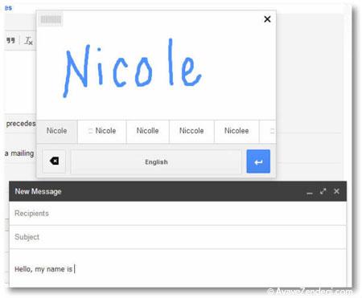Image resolution: width=362 pixels, height=298 pixels.
Task: Select the highlighted first 'Nicole' suggestion
Action: [57, 131]
